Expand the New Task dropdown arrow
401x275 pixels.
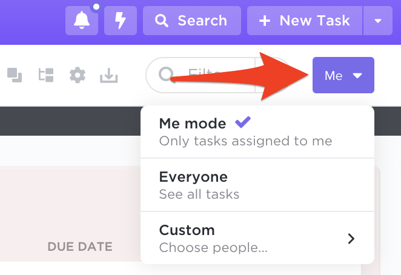[x=378, y=21]
